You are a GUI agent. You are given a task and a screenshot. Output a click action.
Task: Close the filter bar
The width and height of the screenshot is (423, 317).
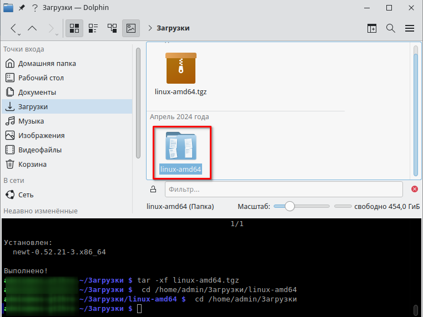414,190
